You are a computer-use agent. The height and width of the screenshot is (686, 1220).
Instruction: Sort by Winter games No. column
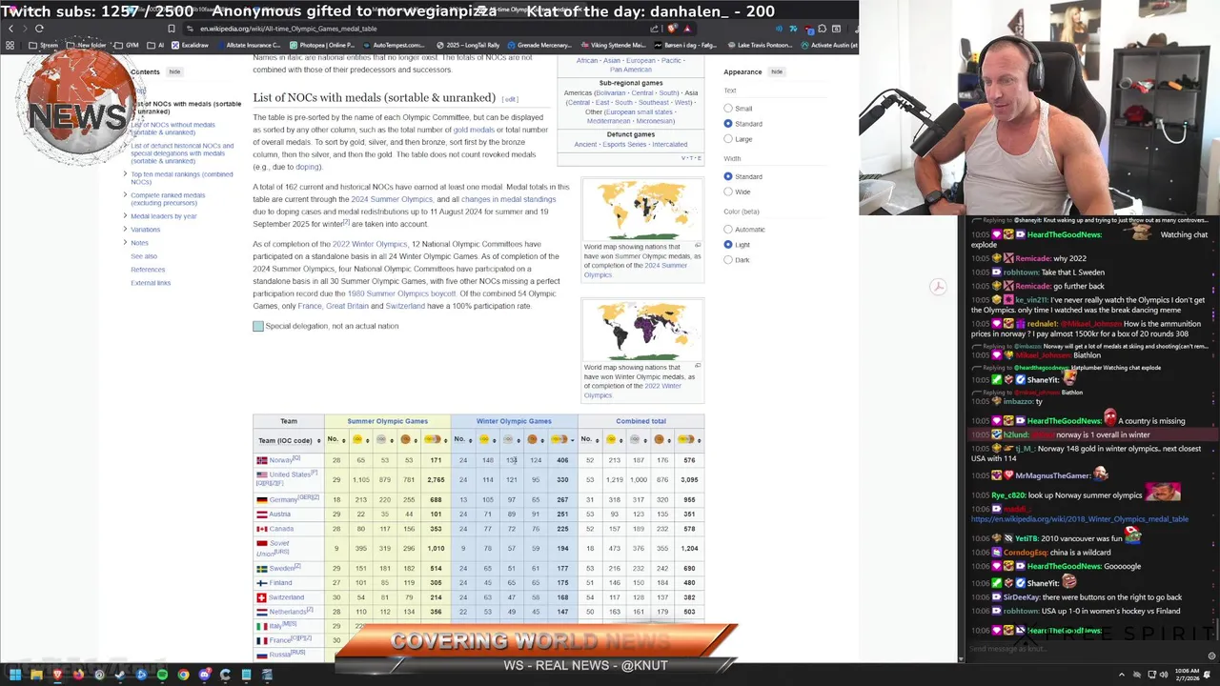click(463, 439)
